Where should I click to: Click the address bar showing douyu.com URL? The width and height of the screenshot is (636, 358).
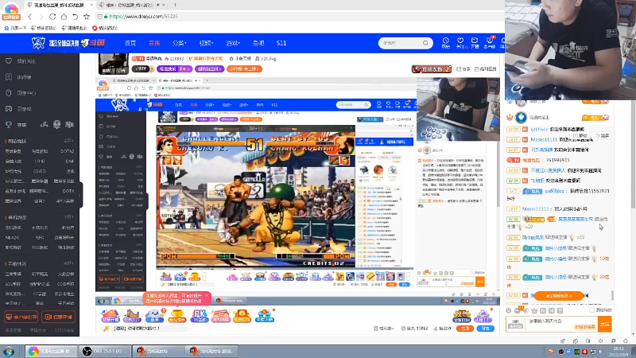point(301,17)
